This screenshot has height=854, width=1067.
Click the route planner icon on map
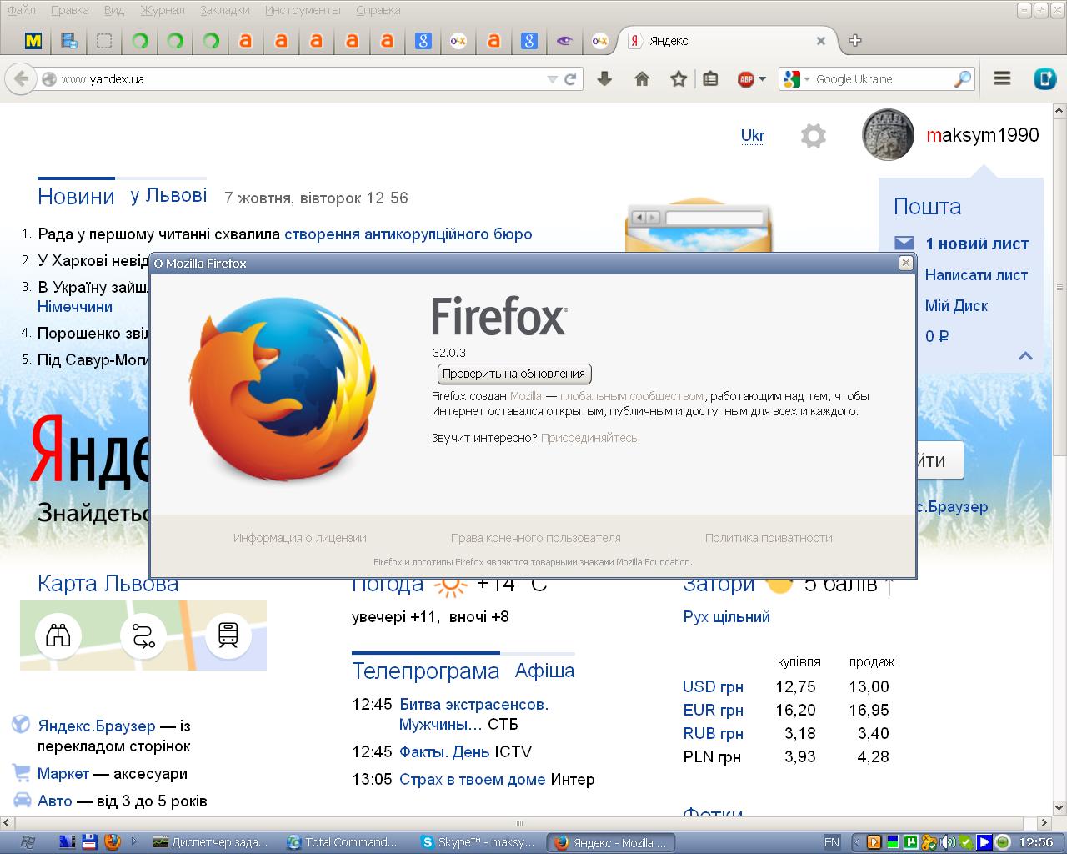point(143,635)
